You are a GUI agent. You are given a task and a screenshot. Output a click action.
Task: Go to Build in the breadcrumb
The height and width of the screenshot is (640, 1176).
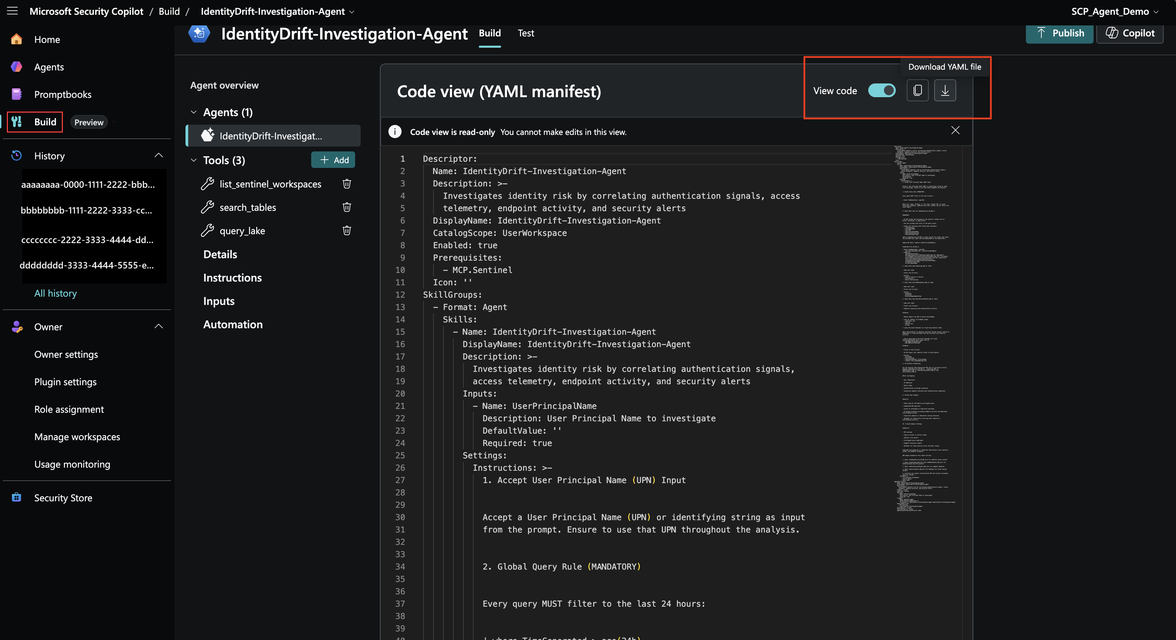pos(169,11)
